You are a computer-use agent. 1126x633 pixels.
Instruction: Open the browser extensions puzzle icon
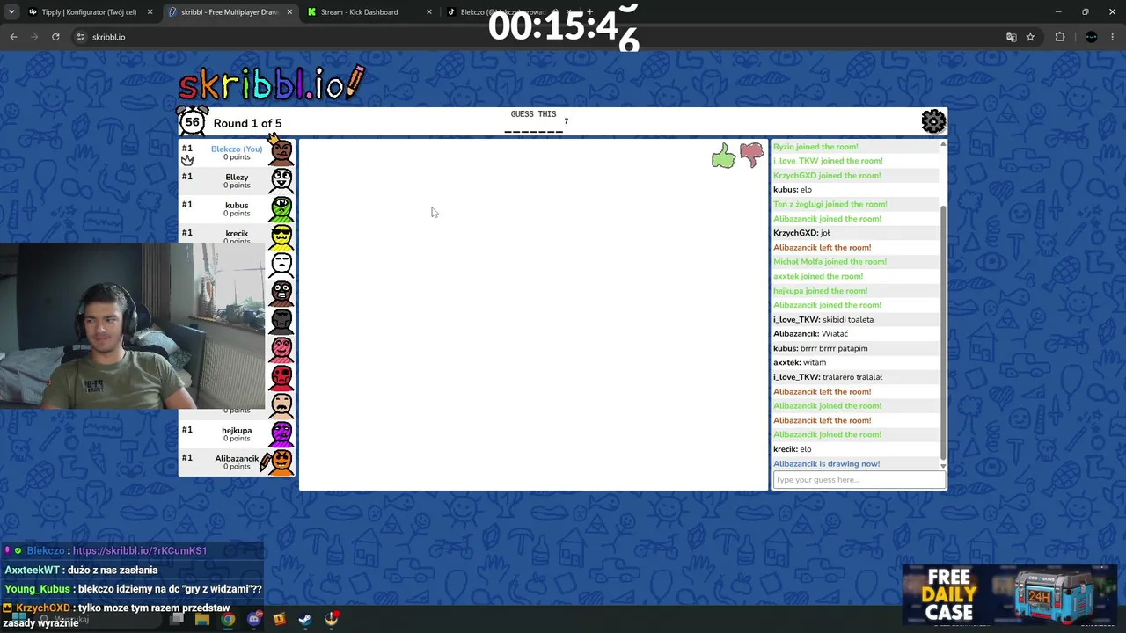[x=1060, y=37]
